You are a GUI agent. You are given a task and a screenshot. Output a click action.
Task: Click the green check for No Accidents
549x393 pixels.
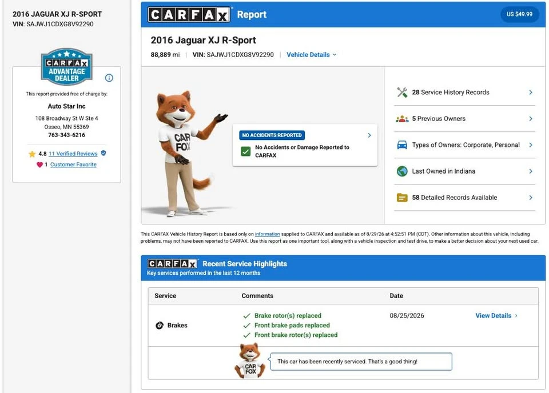pos(246,151)
